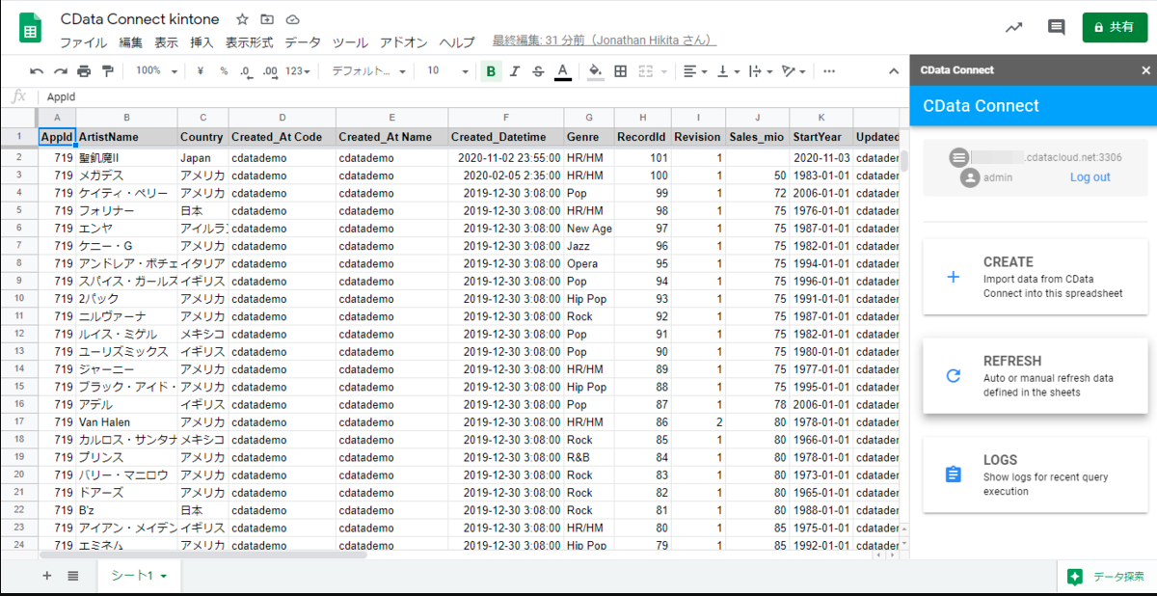Viewport: 1157px width, 596px height.
Task: Click the admin user avatar icon
Action: [x=970, y=177]
